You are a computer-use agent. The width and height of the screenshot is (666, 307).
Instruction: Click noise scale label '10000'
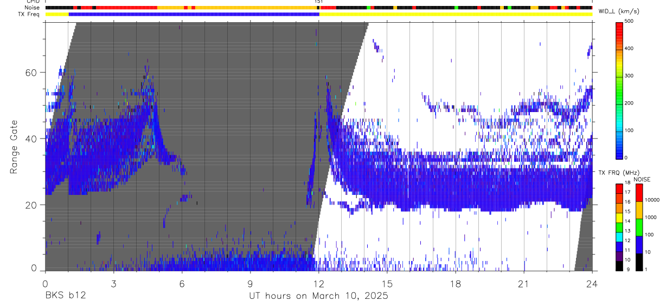pos(651,200)
